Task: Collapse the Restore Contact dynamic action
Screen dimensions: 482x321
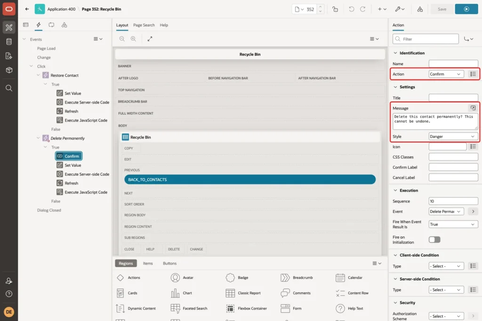Action: tap(38, 75)
